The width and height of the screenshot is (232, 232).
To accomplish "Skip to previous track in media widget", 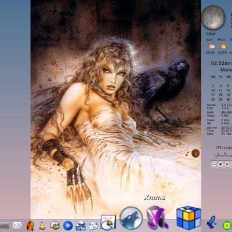I will click(214, 165).
